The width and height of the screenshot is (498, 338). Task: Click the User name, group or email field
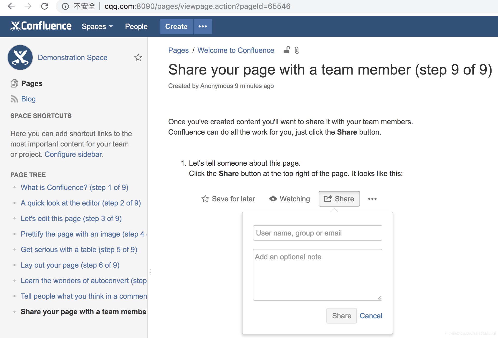click(317, 233)
